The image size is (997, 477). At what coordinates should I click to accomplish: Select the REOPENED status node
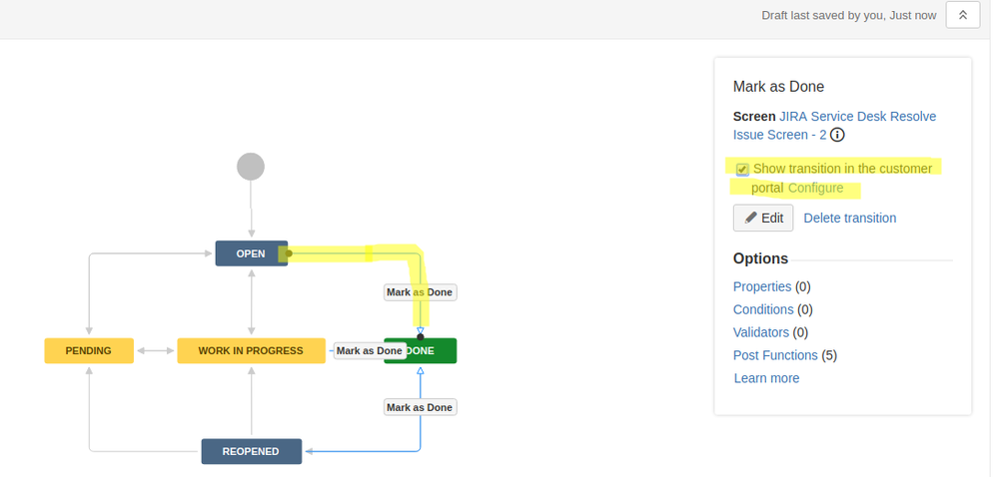[251, 452]
